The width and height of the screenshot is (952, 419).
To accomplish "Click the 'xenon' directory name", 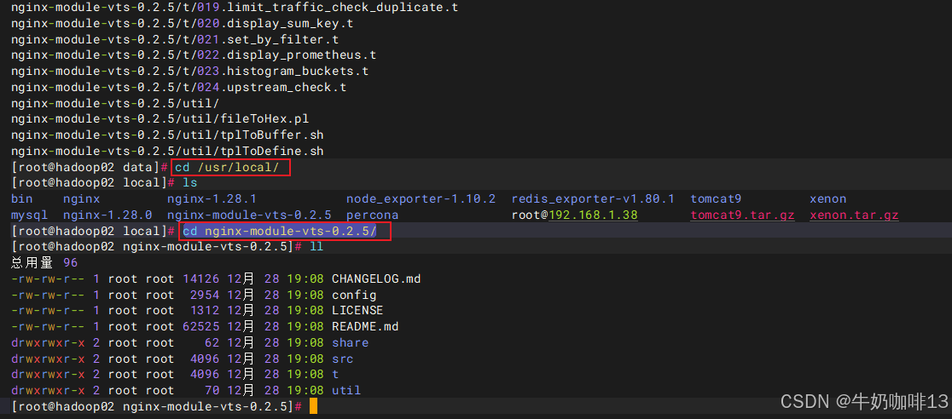I will (828, 199).
